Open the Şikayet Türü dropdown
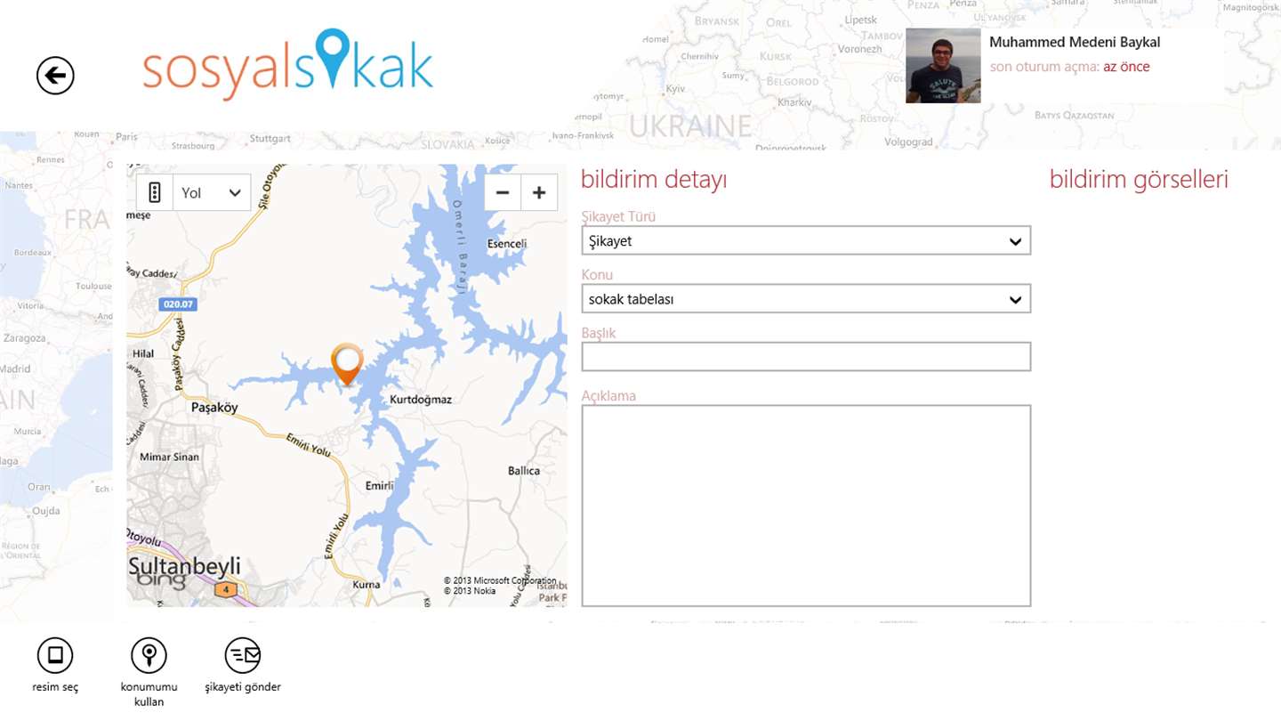Image resolution: width=1281 pixels, height=721 pixels. point(806,240)
